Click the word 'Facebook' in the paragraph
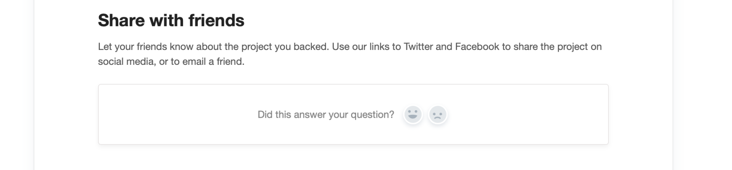Screen dimensions: 732x170 click(477, 47)
